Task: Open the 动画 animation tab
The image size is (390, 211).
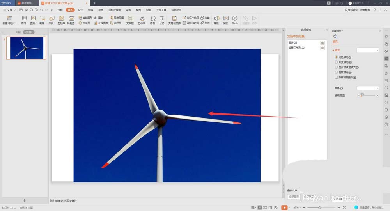Action: tap(101, 10)
